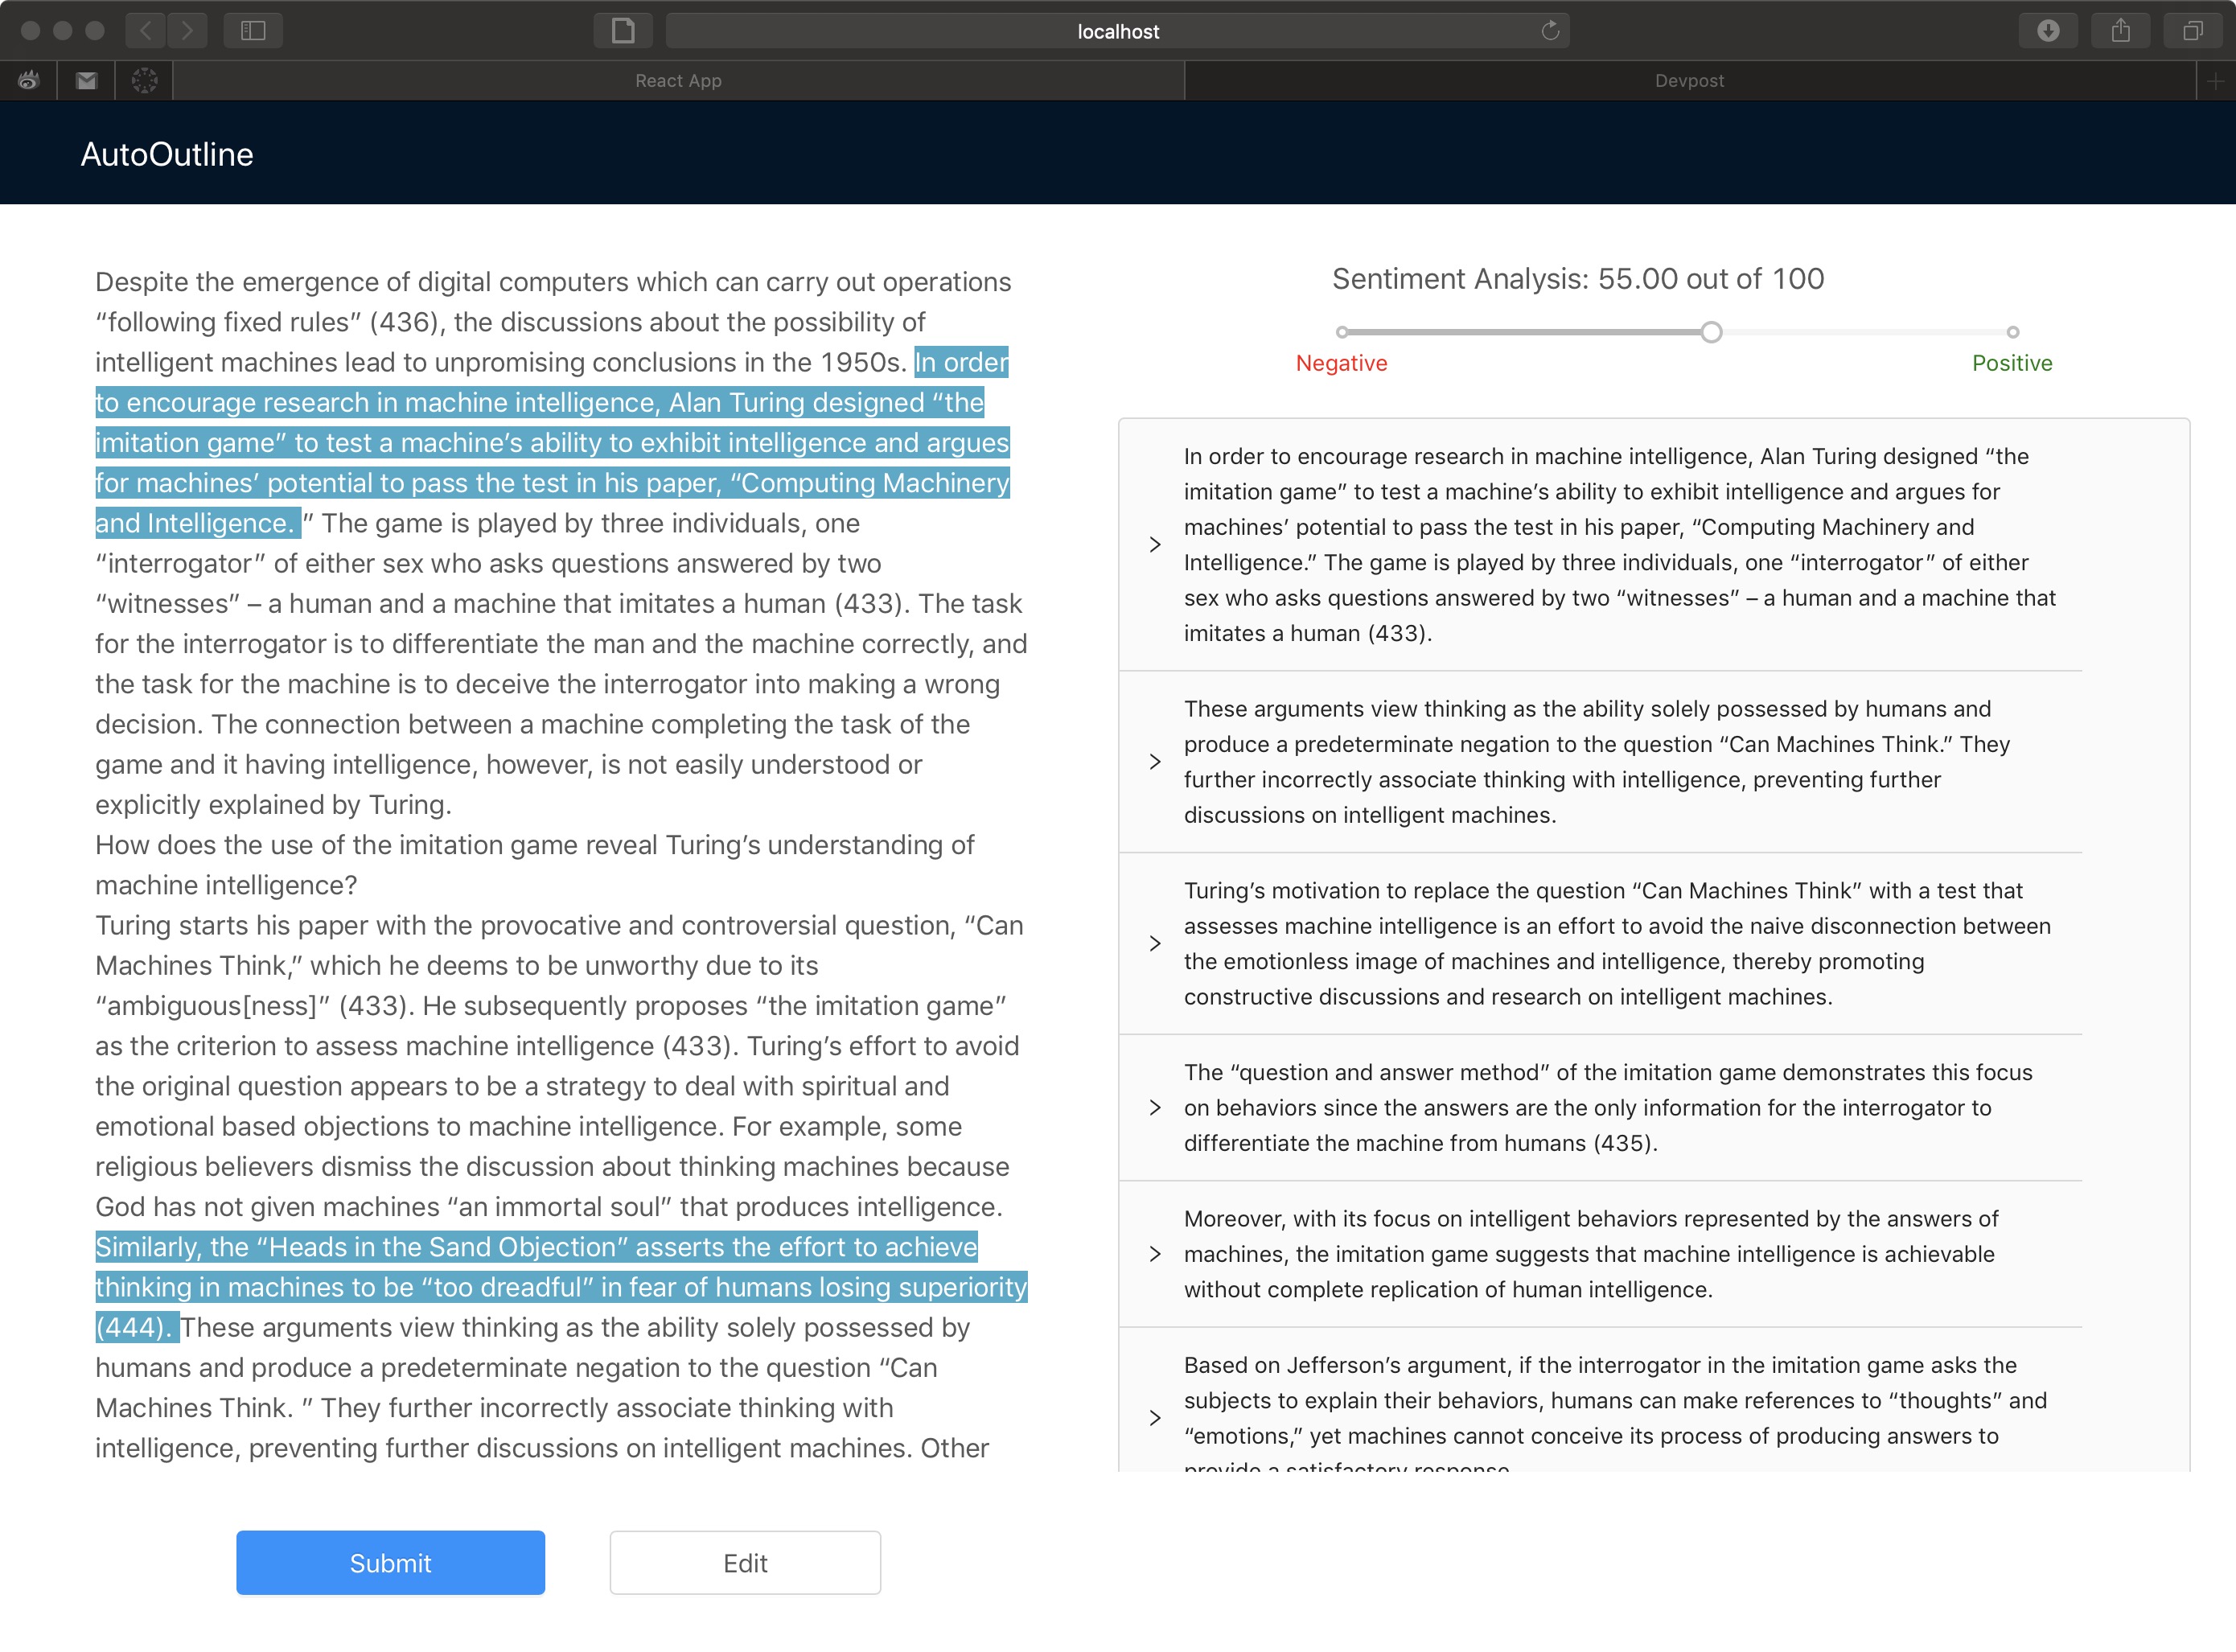Click the page reload icon
This screenshot has height=1652, width=2236.
coord(1550,31)
